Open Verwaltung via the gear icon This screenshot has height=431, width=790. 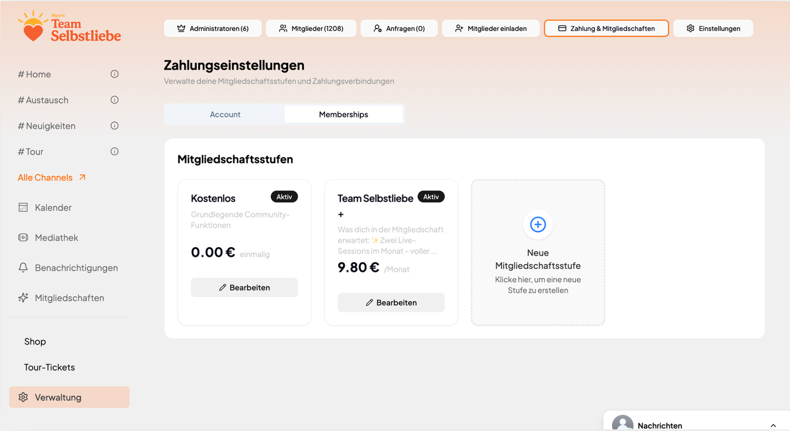pyautogui.click(x=23, y=397)
